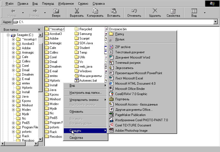Click the folder tree scroll-left arrow
Screen dimensions: 220x152
click(x=3, y=143)
